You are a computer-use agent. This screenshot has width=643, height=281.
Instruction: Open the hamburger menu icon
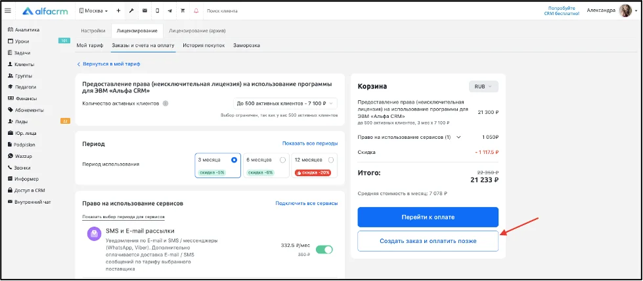click(x=8, y=10)
